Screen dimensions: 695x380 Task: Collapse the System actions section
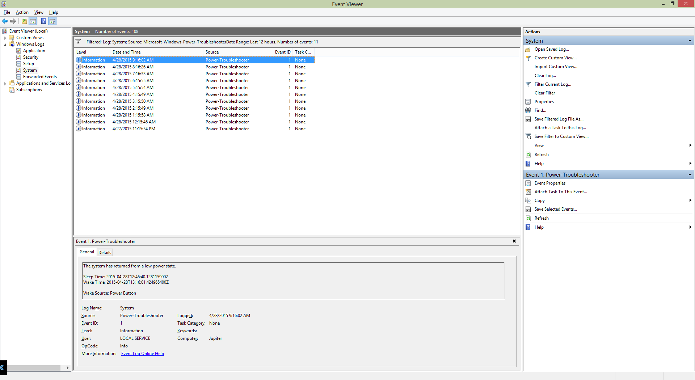[x=690, y=41]
